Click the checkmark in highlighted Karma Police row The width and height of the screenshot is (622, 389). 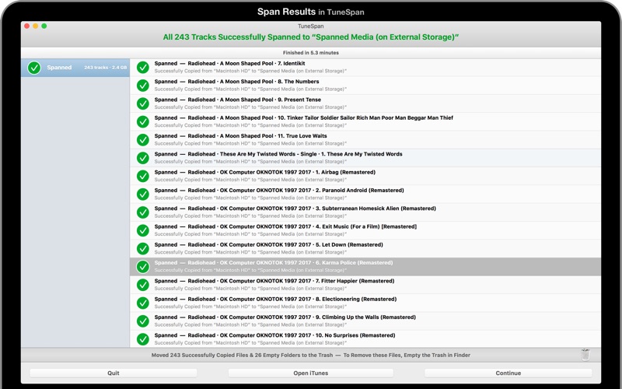click(143, 267)
